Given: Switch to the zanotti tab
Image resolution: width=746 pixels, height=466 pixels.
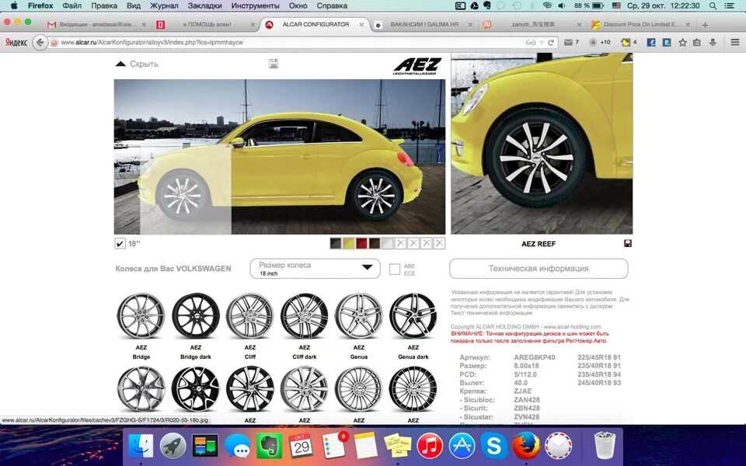Looking at the screenshot, I should tap(532, 24).
